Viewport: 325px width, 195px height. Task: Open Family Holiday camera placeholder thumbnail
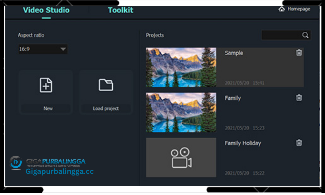181,157
